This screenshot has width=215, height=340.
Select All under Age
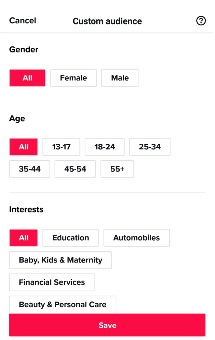[24, 147]
